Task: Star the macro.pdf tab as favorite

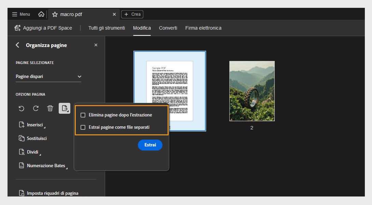Action: click(x=55, y=14)
